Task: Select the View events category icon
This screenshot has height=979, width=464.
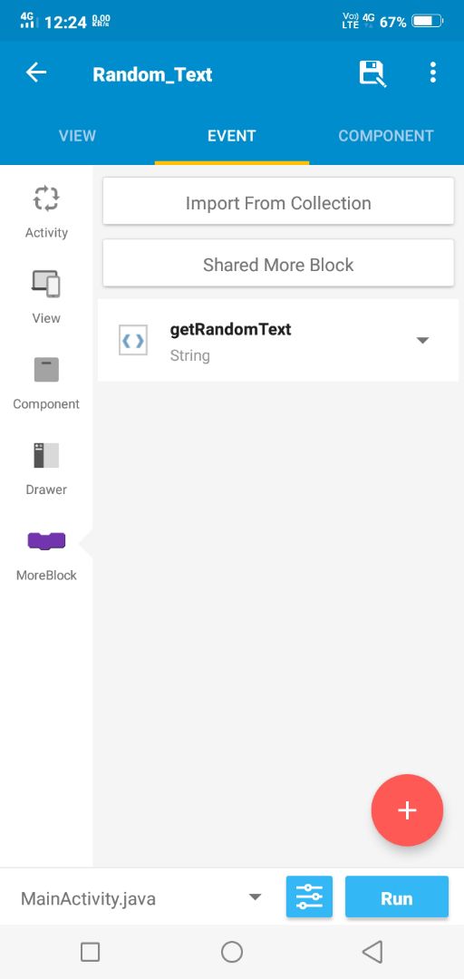Action: (x=46, y=284)
